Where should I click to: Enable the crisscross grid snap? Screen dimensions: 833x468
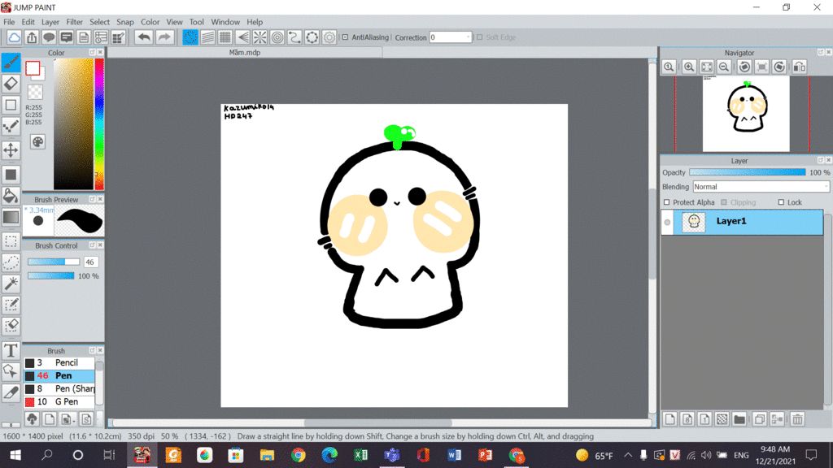pos(225,37)
